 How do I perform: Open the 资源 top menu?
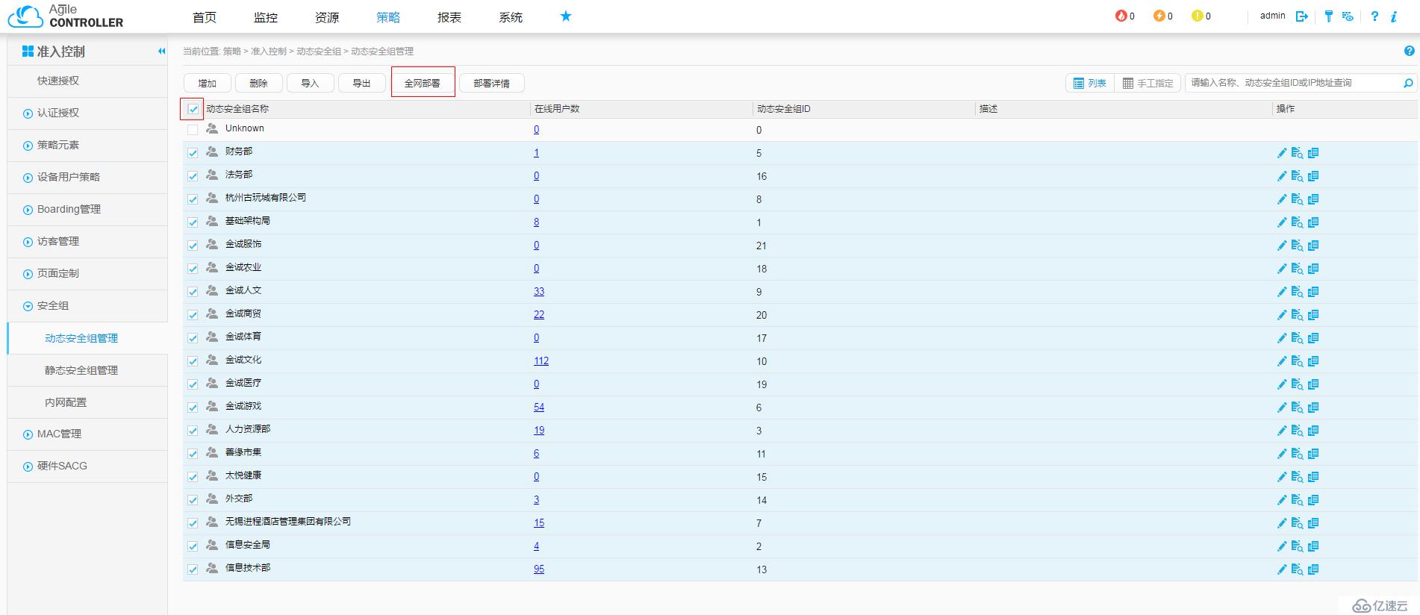point(327,17)
